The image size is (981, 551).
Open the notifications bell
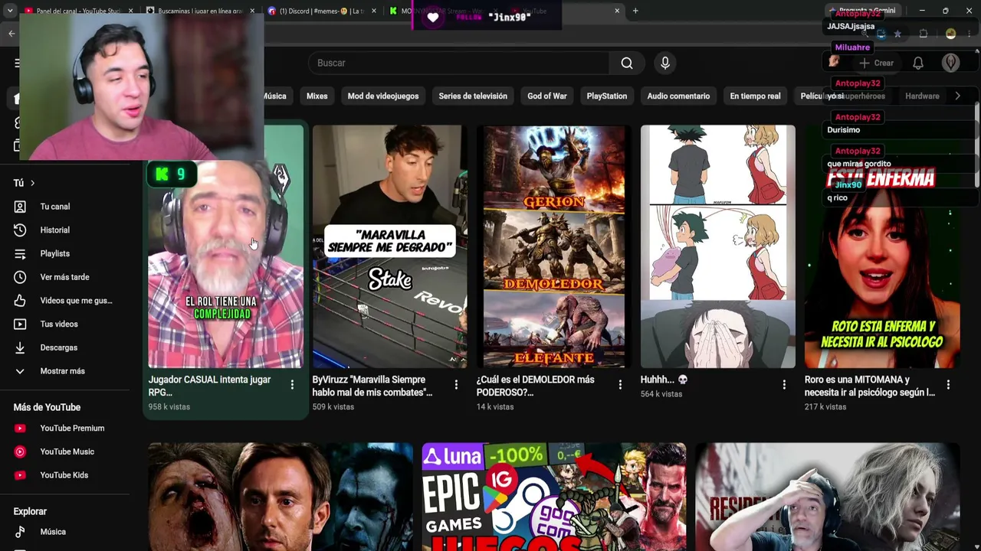coord(918,63)
